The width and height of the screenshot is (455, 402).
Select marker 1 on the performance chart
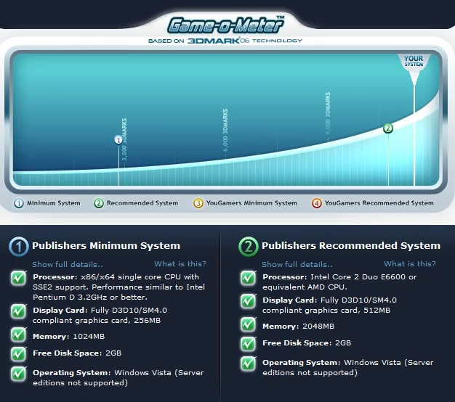(x=118, y=140)
